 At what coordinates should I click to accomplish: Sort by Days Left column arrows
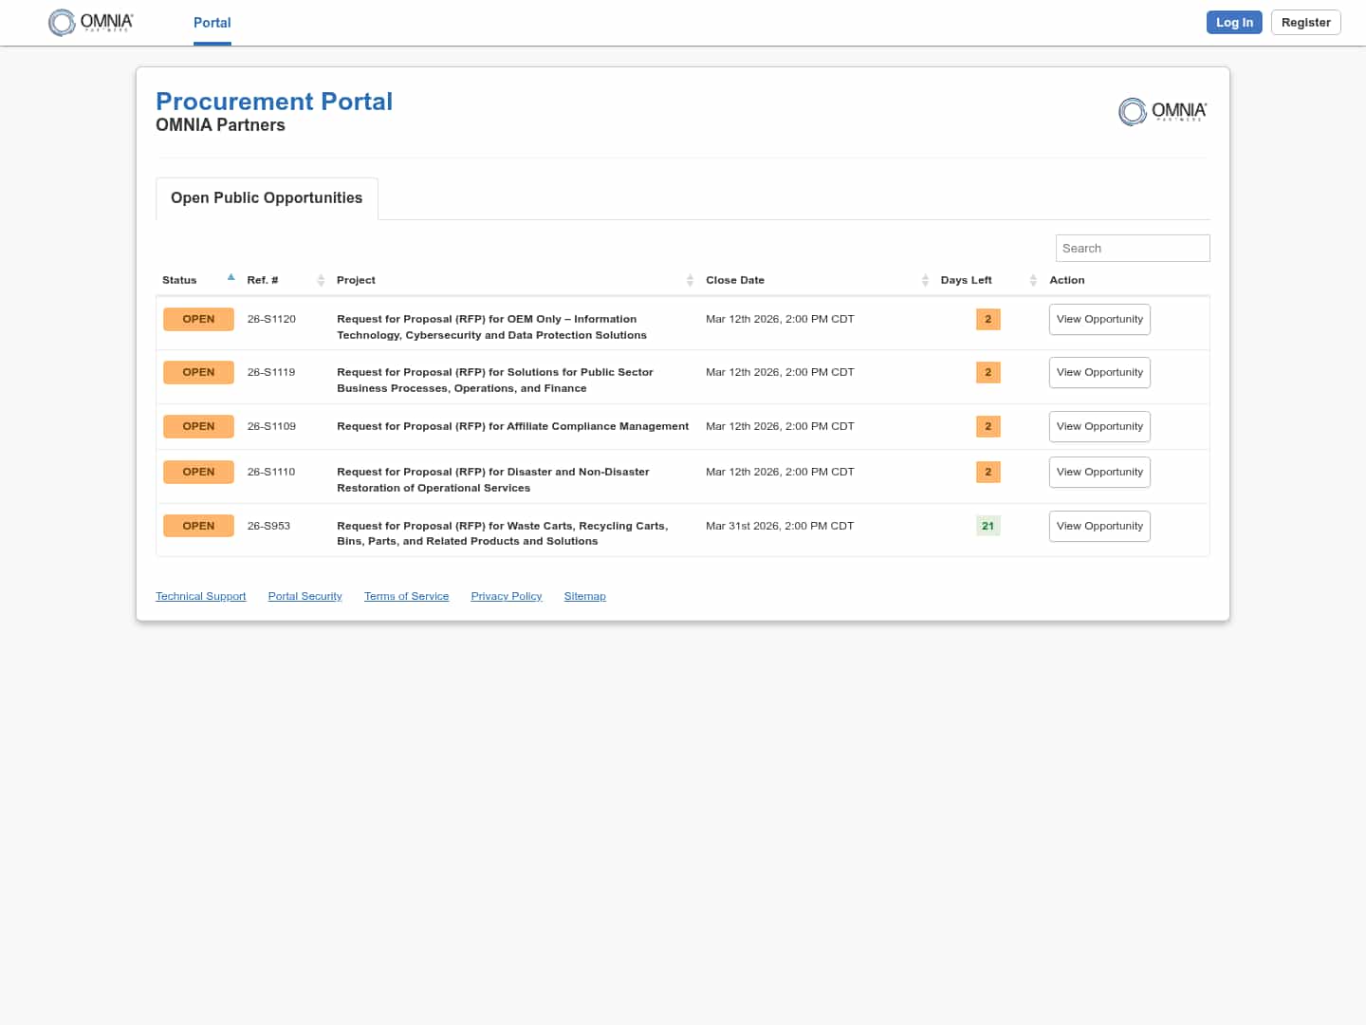pyautogui.click(x=1033, y=280)
